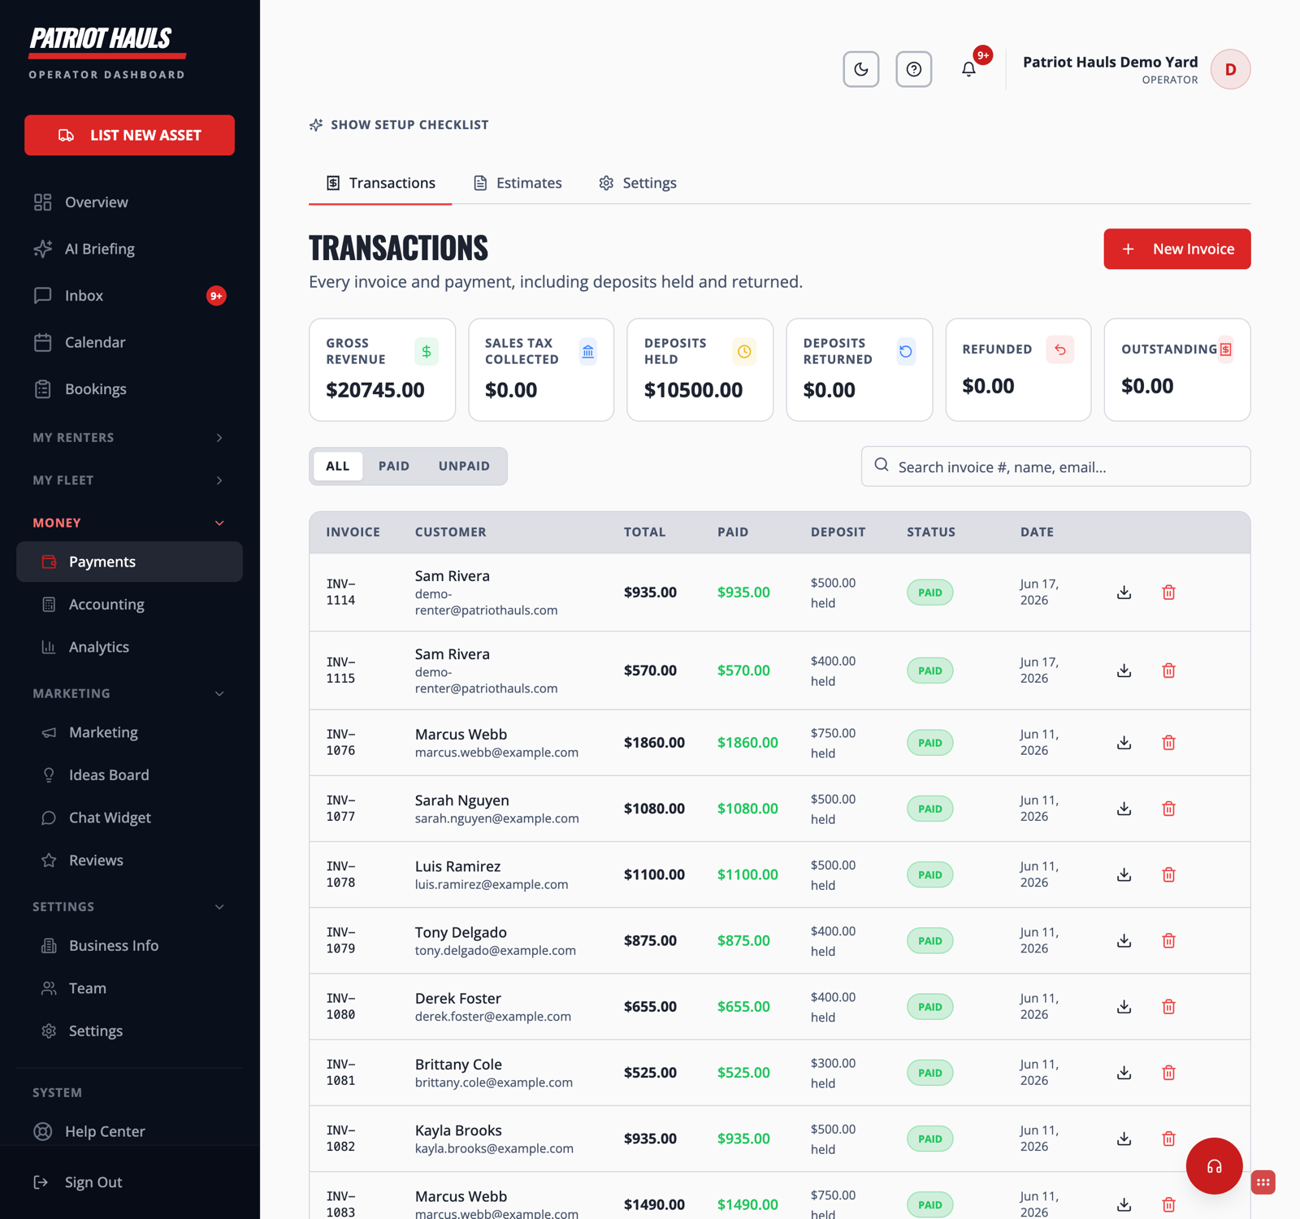
Task: Download invoice INV-1077
Action: coord(1124,809)
